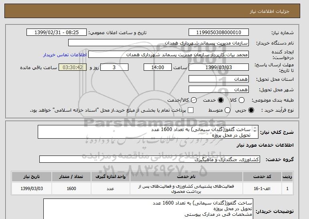Viewport: 309px width, 219px height.
Task: Click the تاریخ نیاز column header
Action: 32,176
